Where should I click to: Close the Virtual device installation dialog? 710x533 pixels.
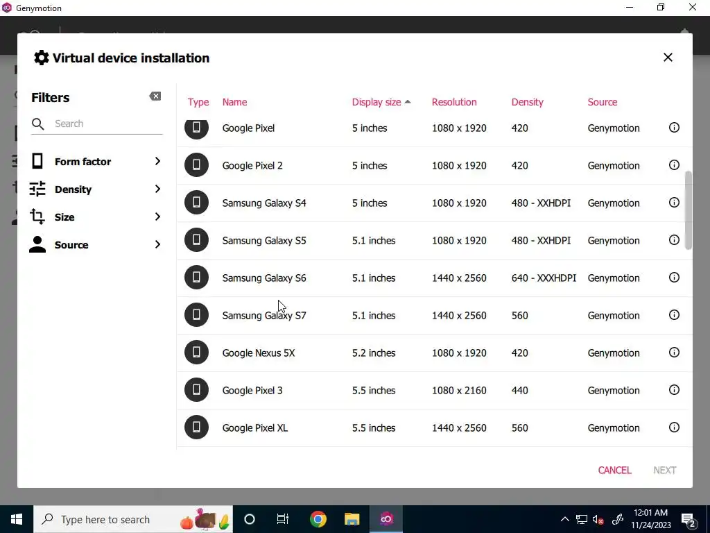[x=668, y=58]
